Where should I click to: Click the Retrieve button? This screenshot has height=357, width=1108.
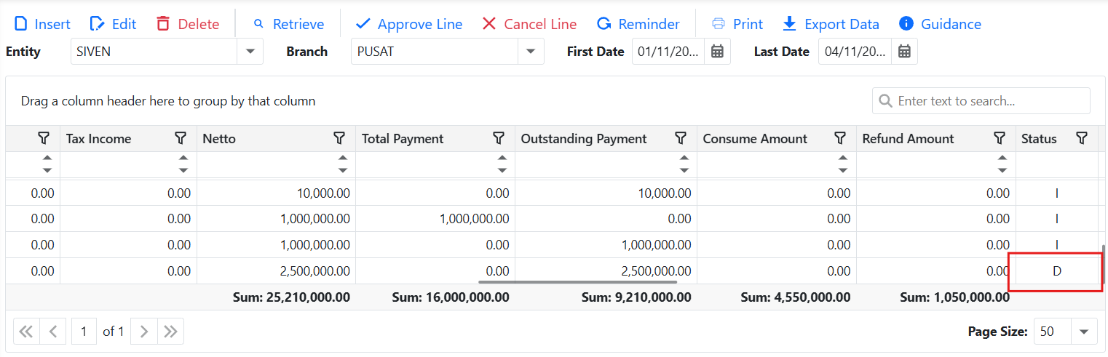pos(288,24)
